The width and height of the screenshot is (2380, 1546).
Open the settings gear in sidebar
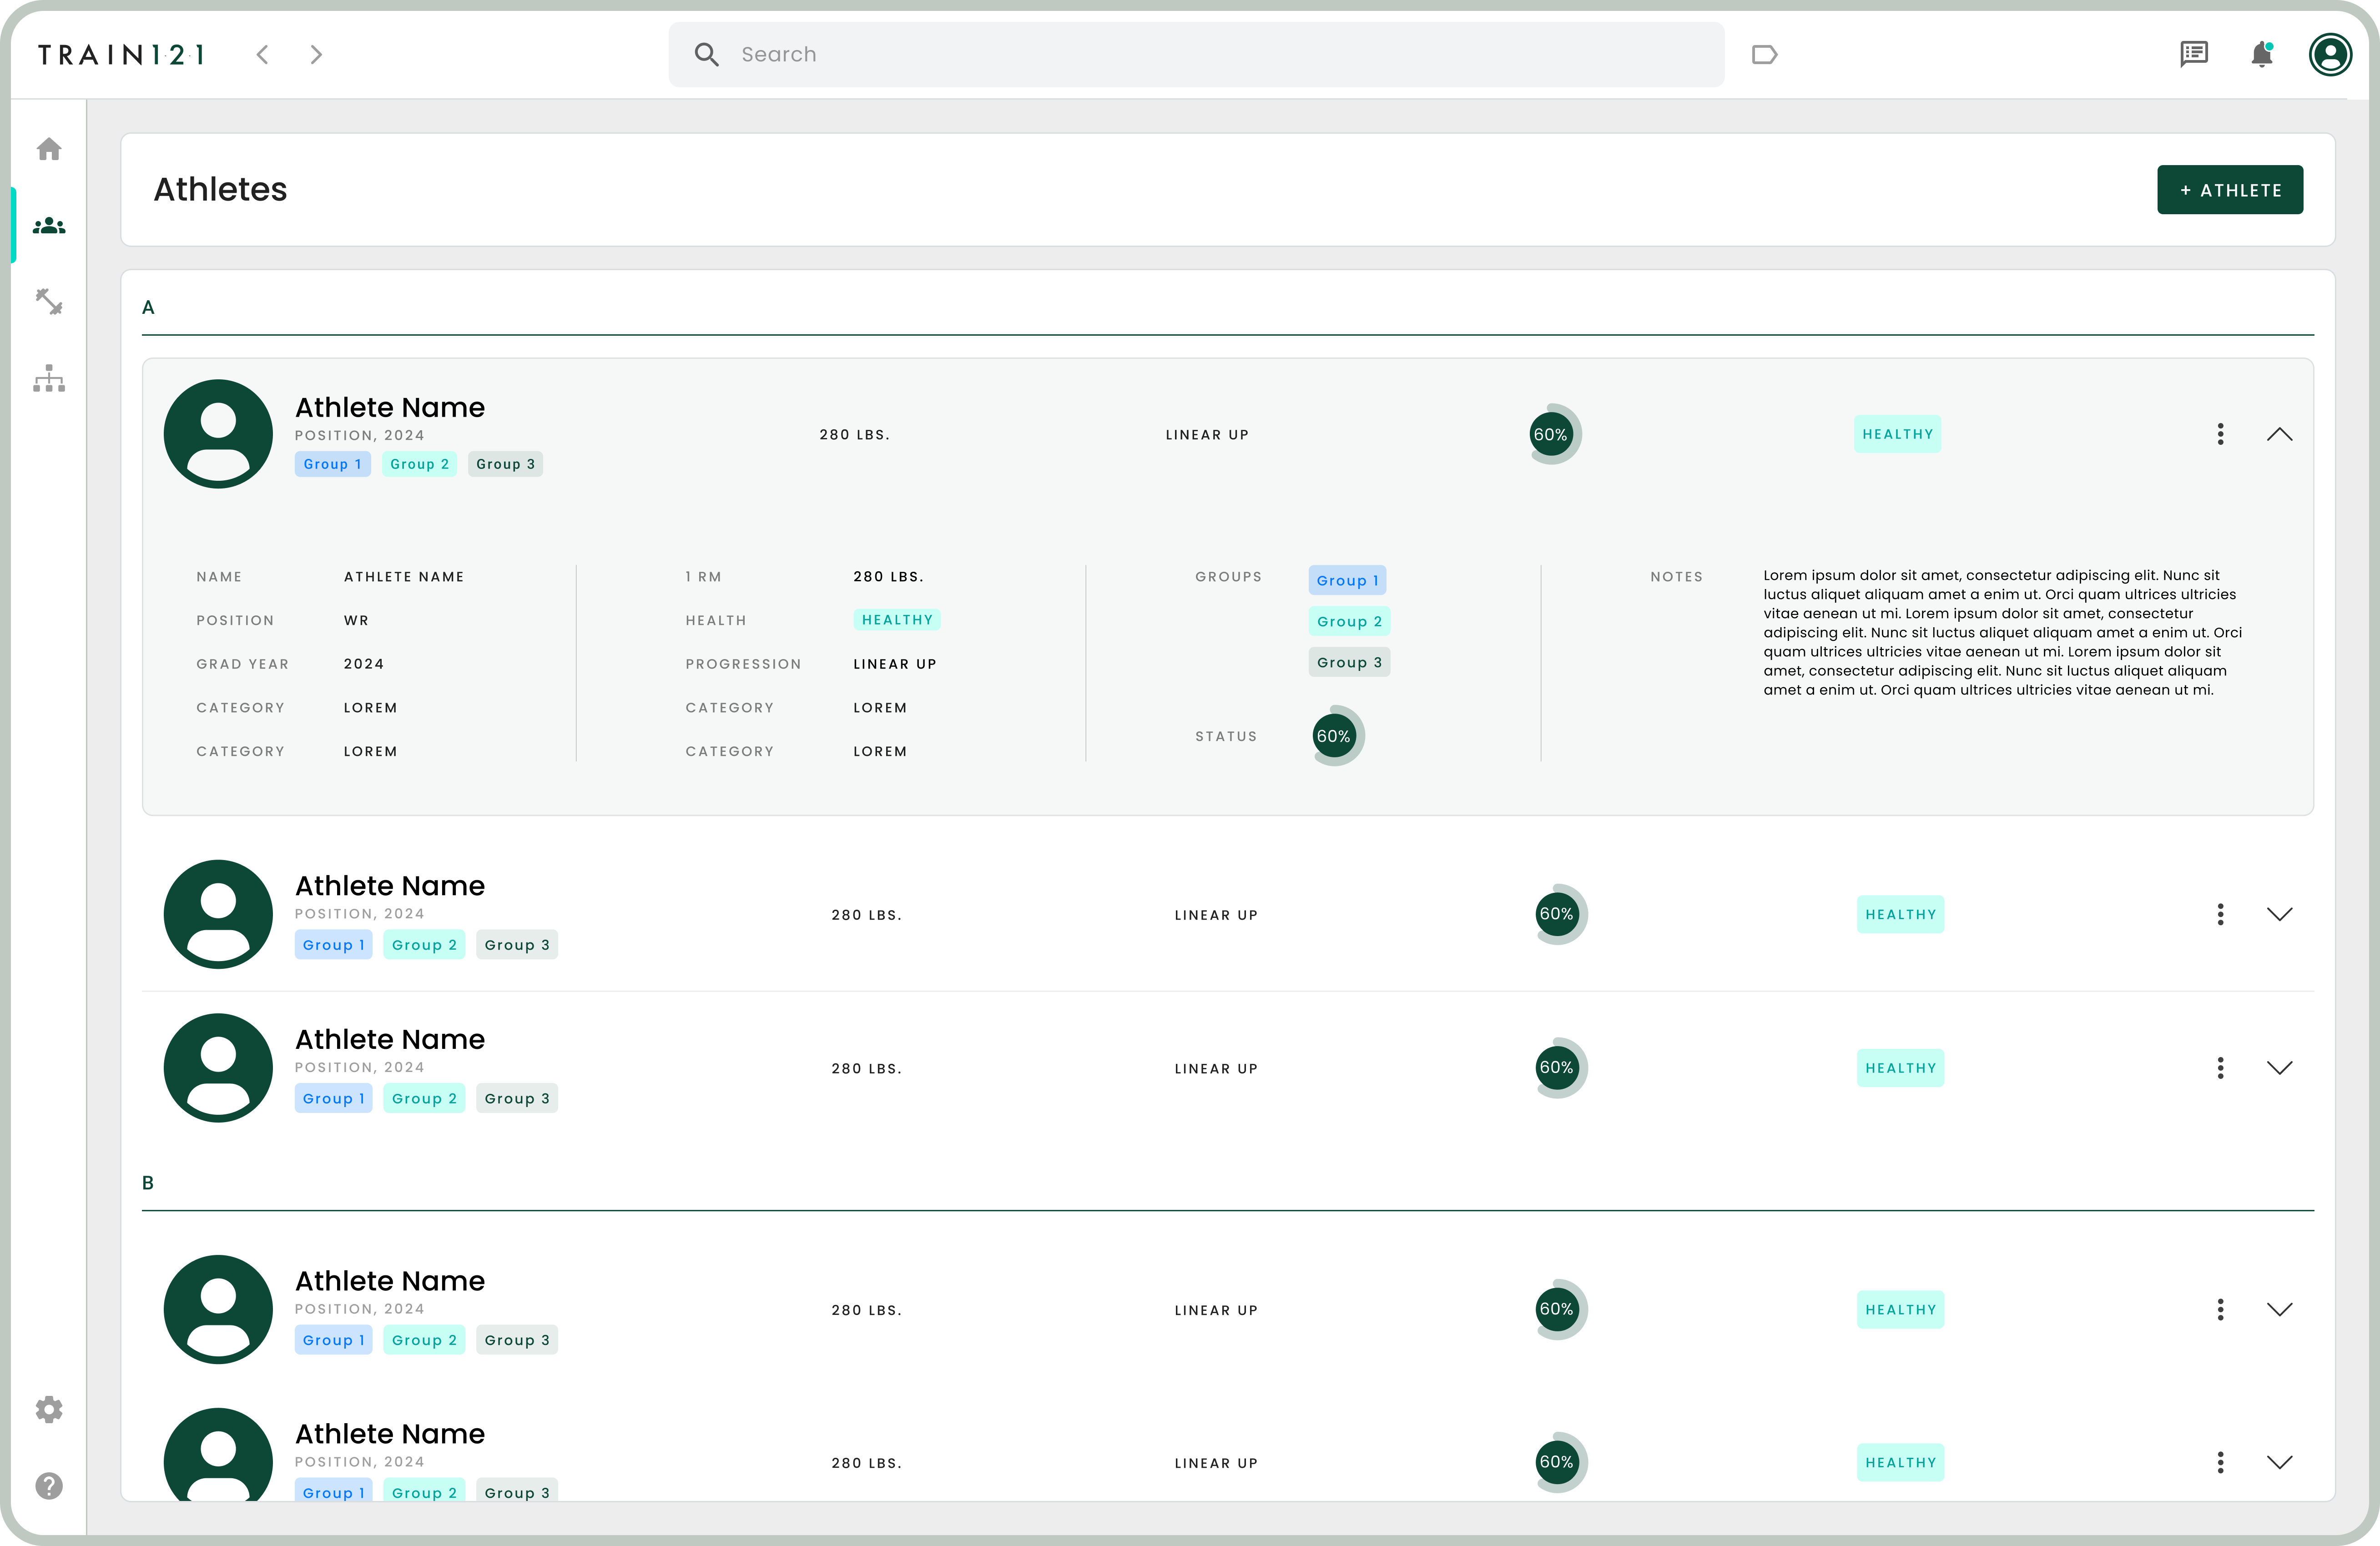click(x=49, y=1409)
